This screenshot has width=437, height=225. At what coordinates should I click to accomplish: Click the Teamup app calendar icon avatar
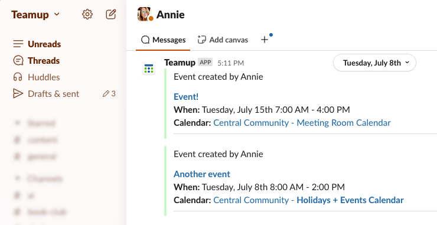(x=149, y=69)
